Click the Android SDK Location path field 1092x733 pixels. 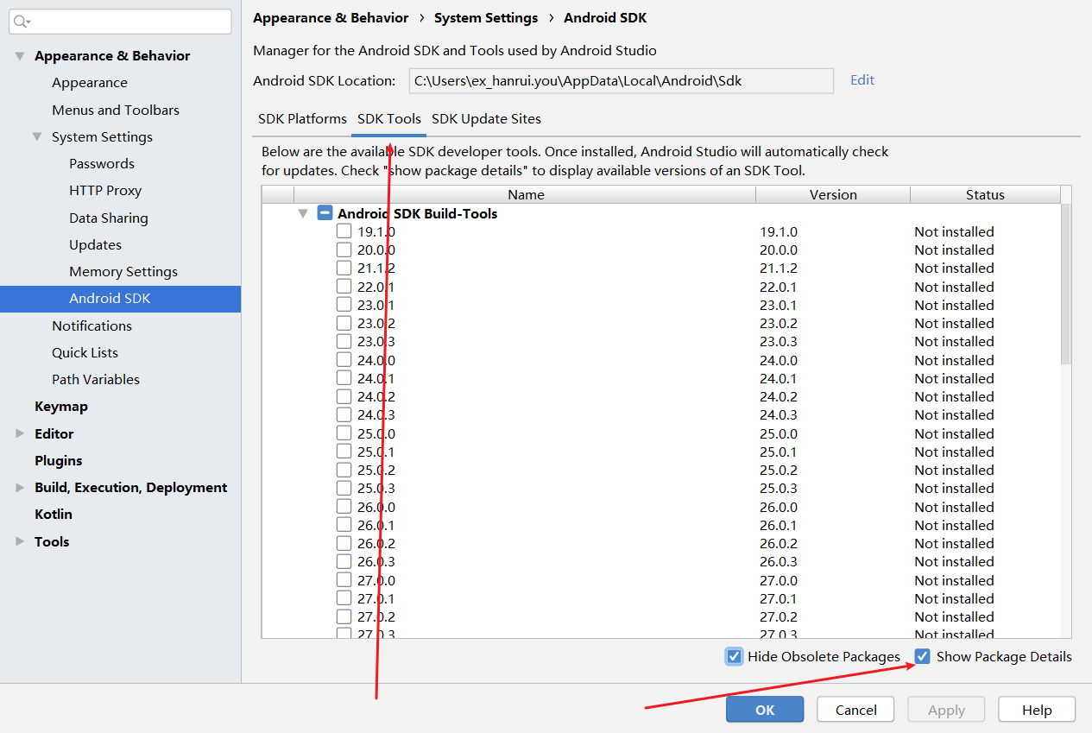(x=622, y=81)
